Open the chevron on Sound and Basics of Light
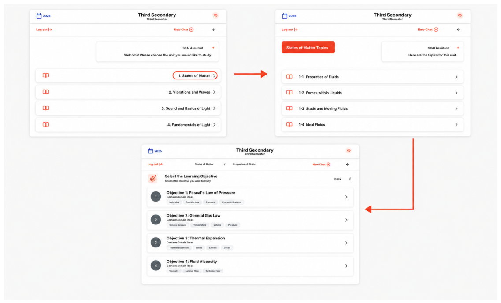This screenshot has width=501, height=303. pyautogui.click(x=215, y=108)
